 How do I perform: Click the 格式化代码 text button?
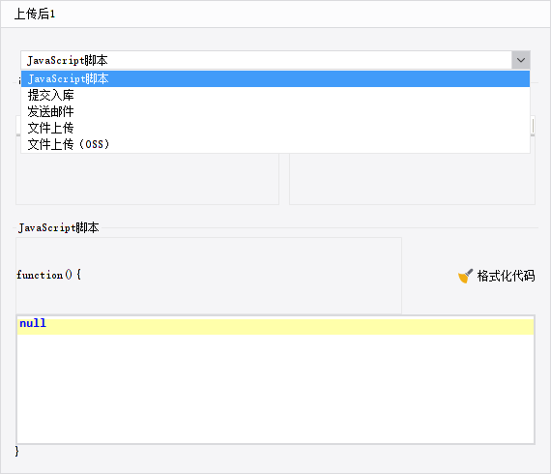506,276
